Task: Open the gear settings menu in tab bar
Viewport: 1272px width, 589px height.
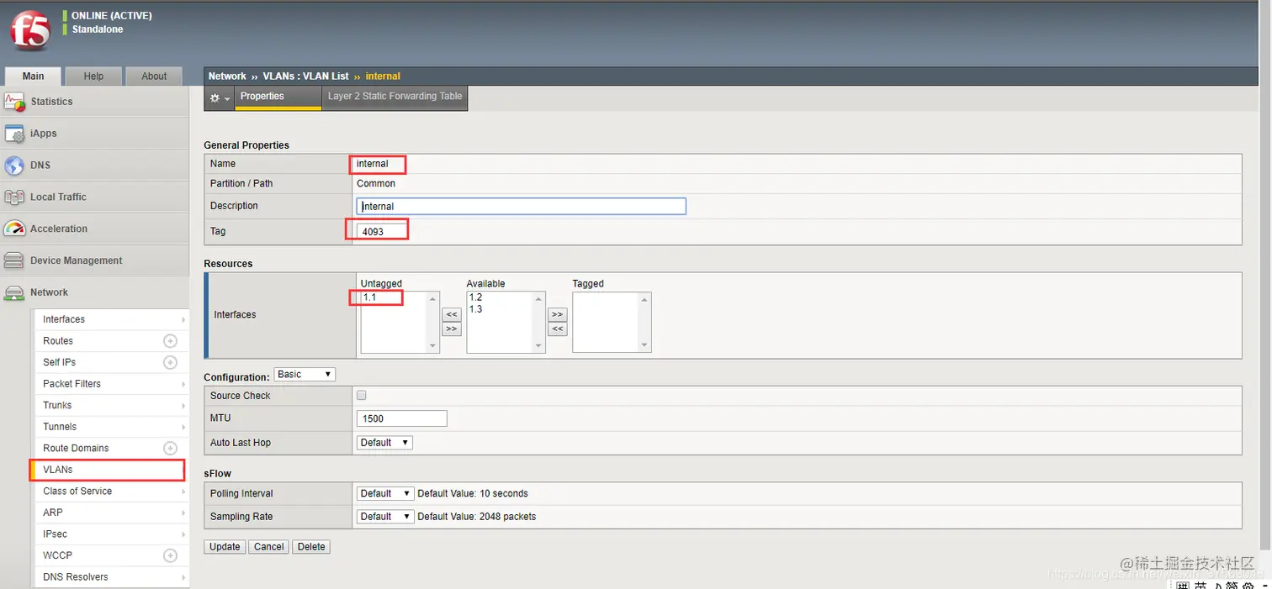Action: (220, 98)
